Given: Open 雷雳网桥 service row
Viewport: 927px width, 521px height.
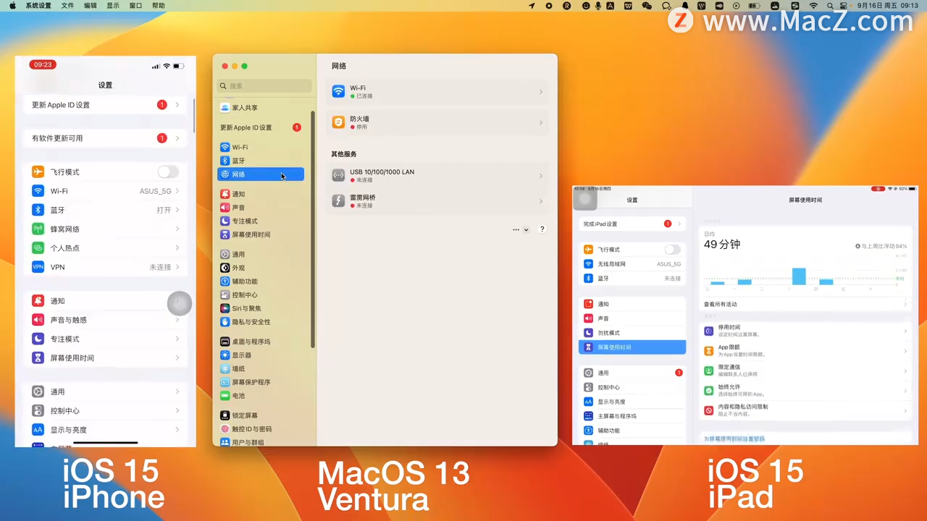Looking at the screenshot, I should click(x=437, y=201).
